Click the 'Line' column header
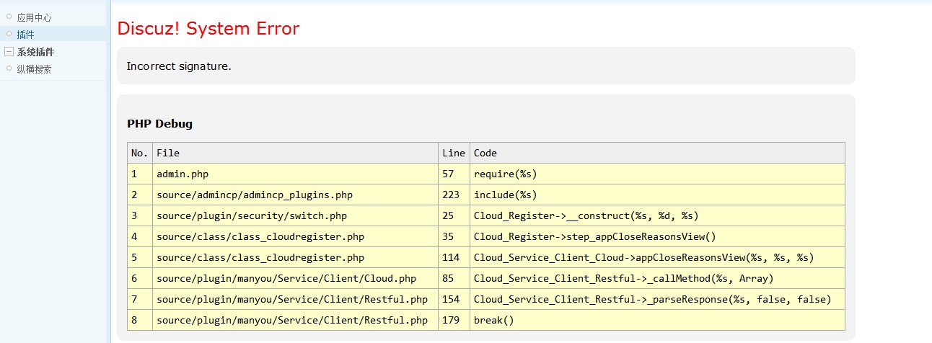Screen dimensions: 932x343 coord(453,153)
